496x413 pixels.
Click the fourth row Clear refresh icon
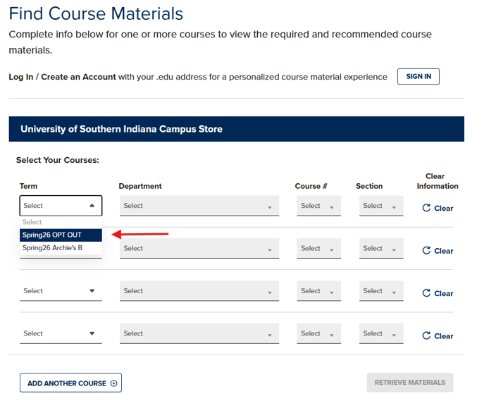426,336
